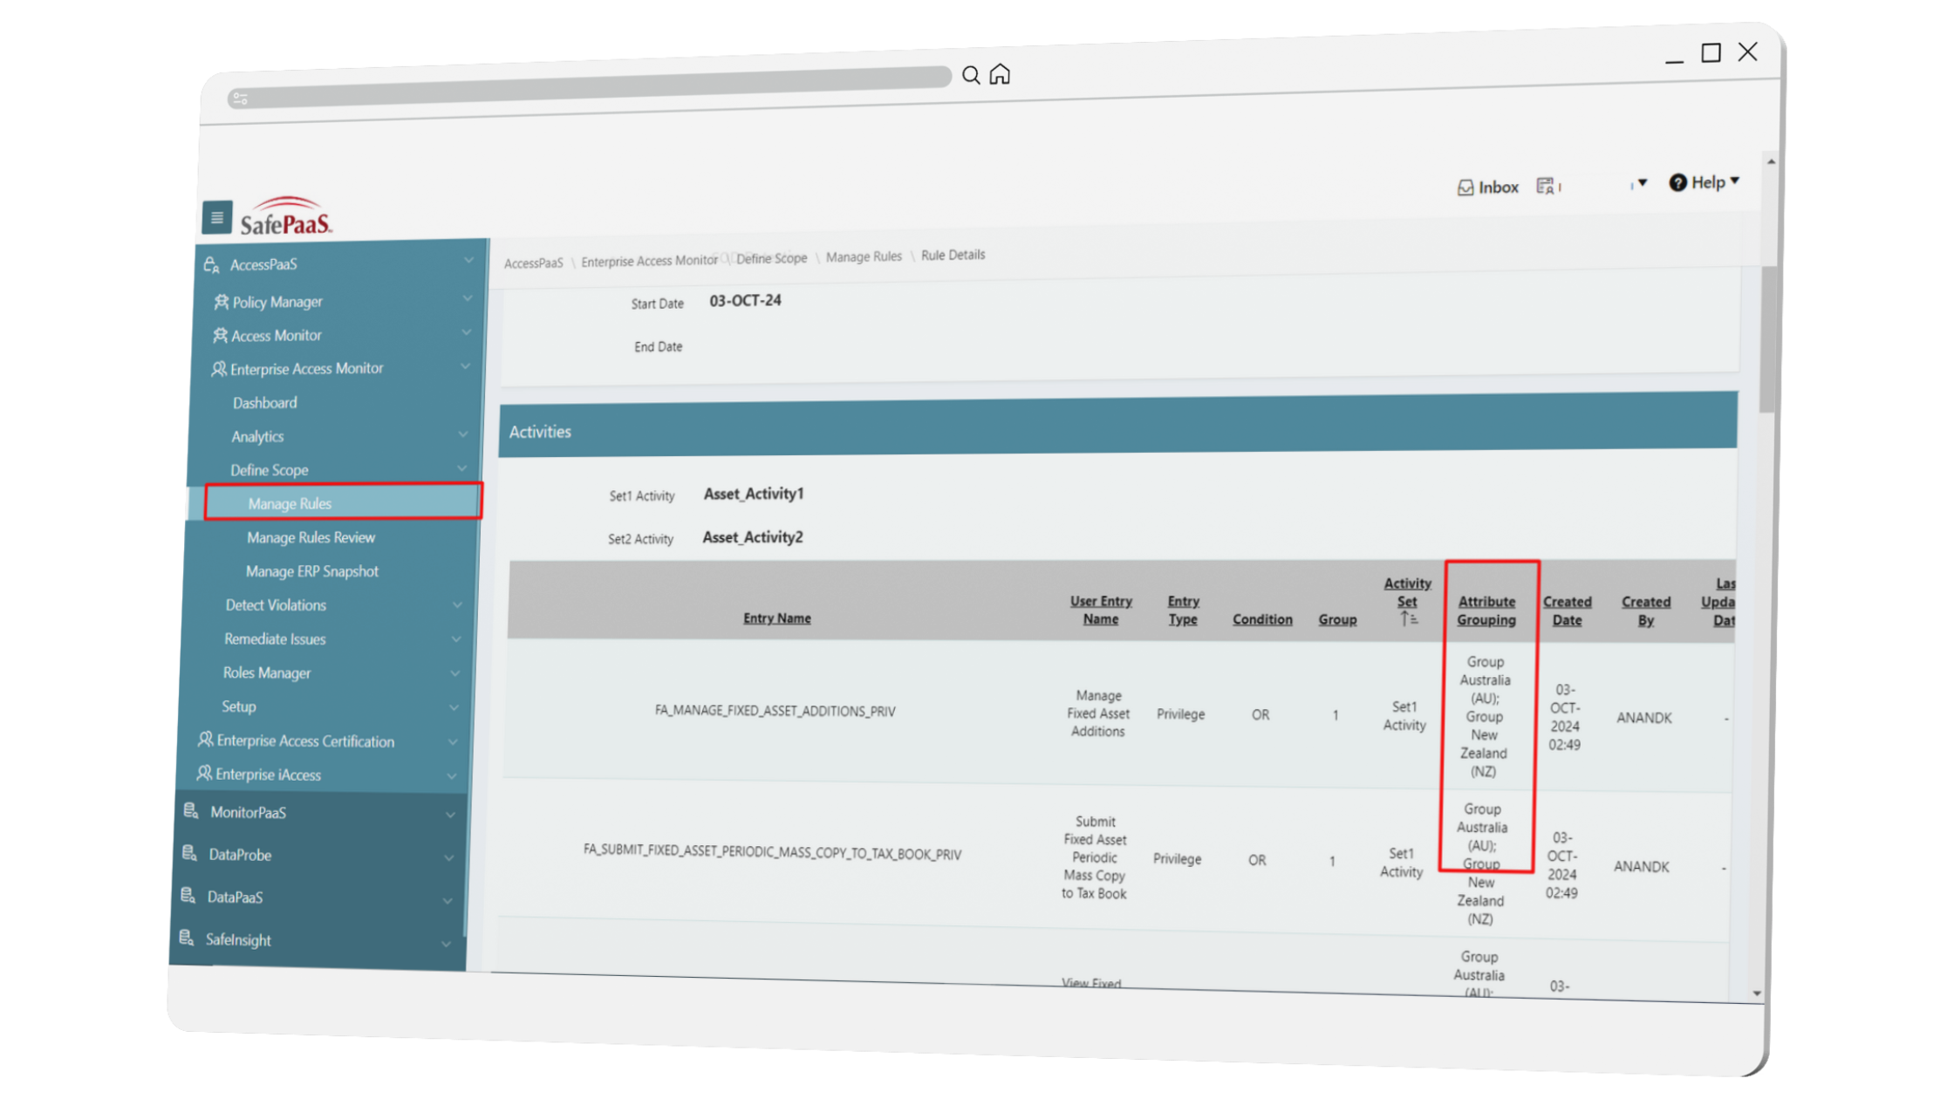The width and height of the screenshot is (1954, 1099).
Task: Expand the Policy Manager chevron
Action: (x=468, y=298)
